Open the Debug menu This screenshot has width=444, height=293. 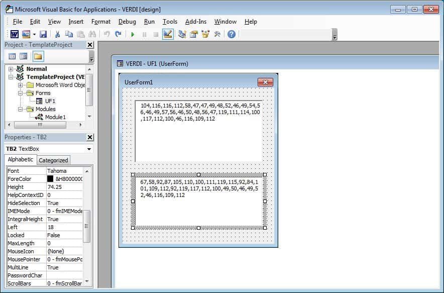(x=127, y=22)
